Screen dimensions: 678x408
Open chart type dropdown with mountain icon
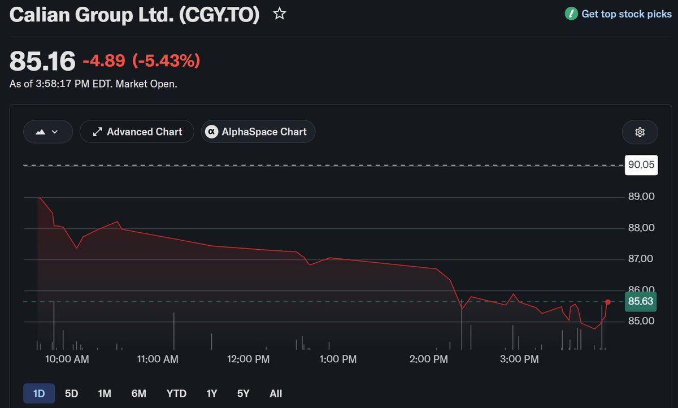point(48,132)
